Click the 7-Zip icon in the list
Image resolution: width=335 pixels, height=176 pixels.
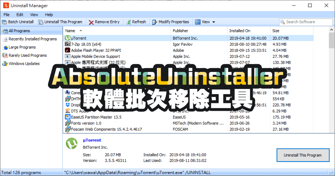pyautogui.click(x=67, y=44)
